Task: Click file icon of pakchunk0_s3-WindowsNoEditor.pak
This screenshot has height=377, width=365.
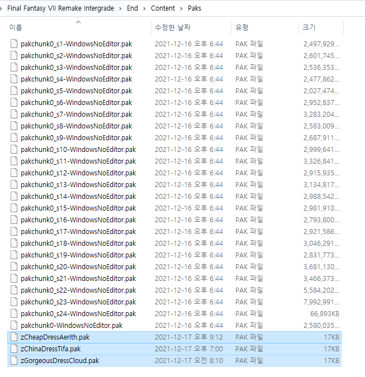Action: [x=14, y=68]
